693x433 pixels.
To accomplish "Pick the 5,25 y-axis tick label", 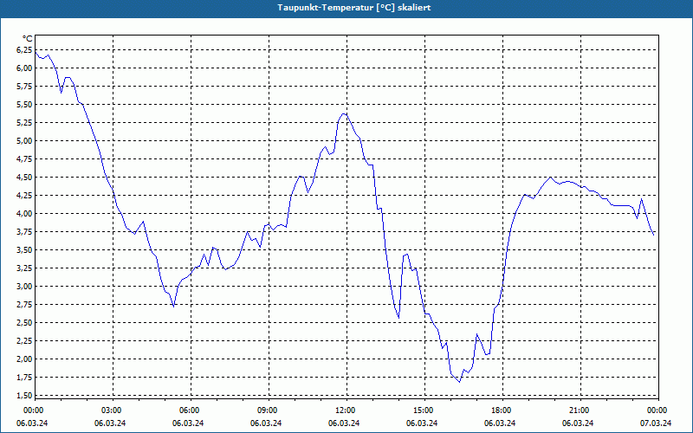I will pyautogui.click(x=24, y=123).
